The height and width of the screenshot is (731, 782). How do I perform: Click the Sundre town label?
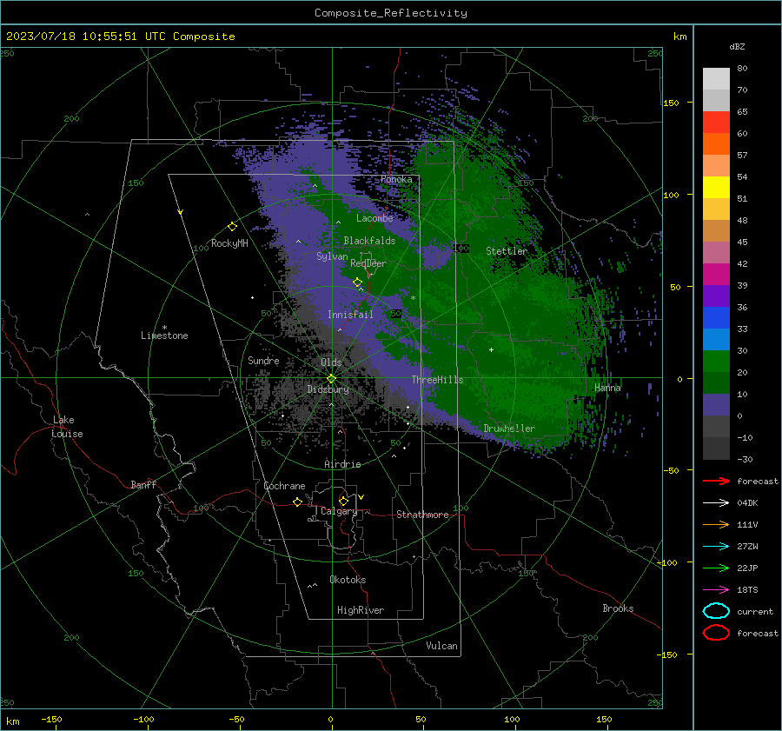point(263,360)
